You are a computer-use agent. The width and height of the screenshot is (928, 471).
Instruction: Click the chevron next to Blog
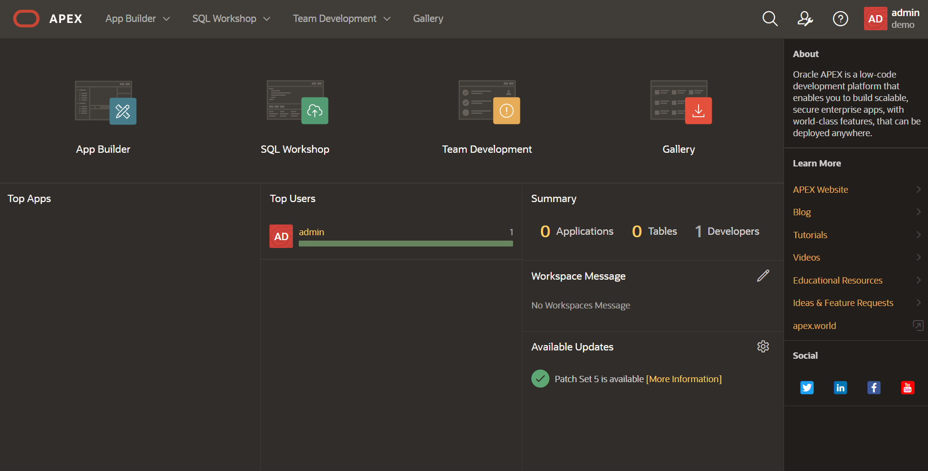[x=918, y=212]
